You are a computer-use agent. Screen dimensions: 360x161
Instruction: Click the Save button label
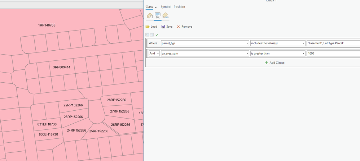(x=170, y=27)
